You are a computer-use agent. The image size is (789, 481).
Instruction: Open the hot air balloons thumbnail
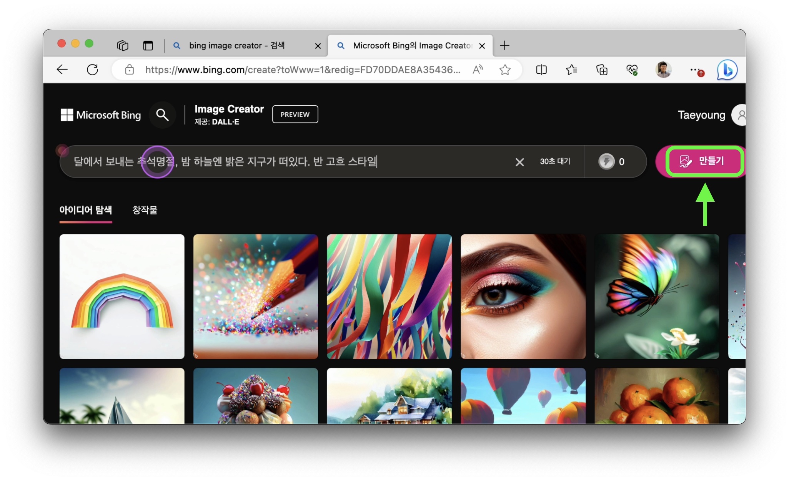coord(523,396)
